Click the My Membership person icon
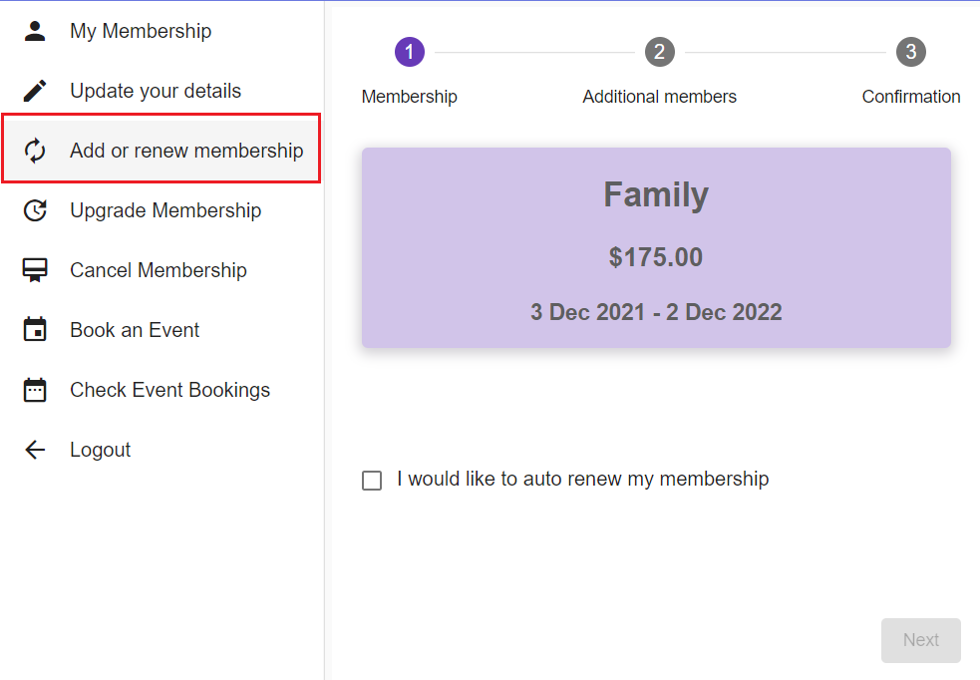Viewport: 980px width, 680px height. (35, 30)
